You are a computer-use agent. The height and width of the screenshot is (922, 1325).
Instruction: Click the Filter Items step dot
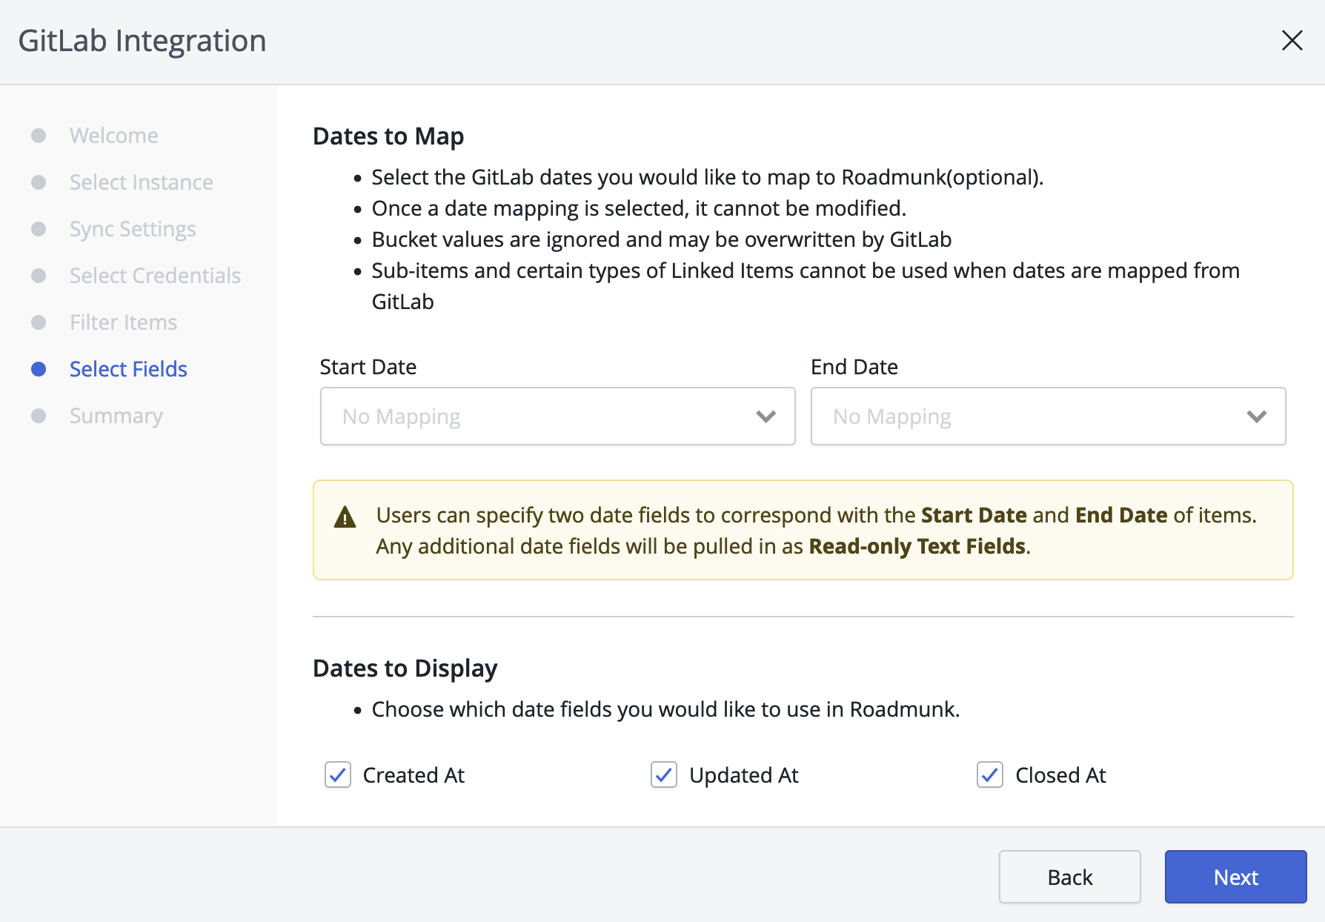(39, 322)
